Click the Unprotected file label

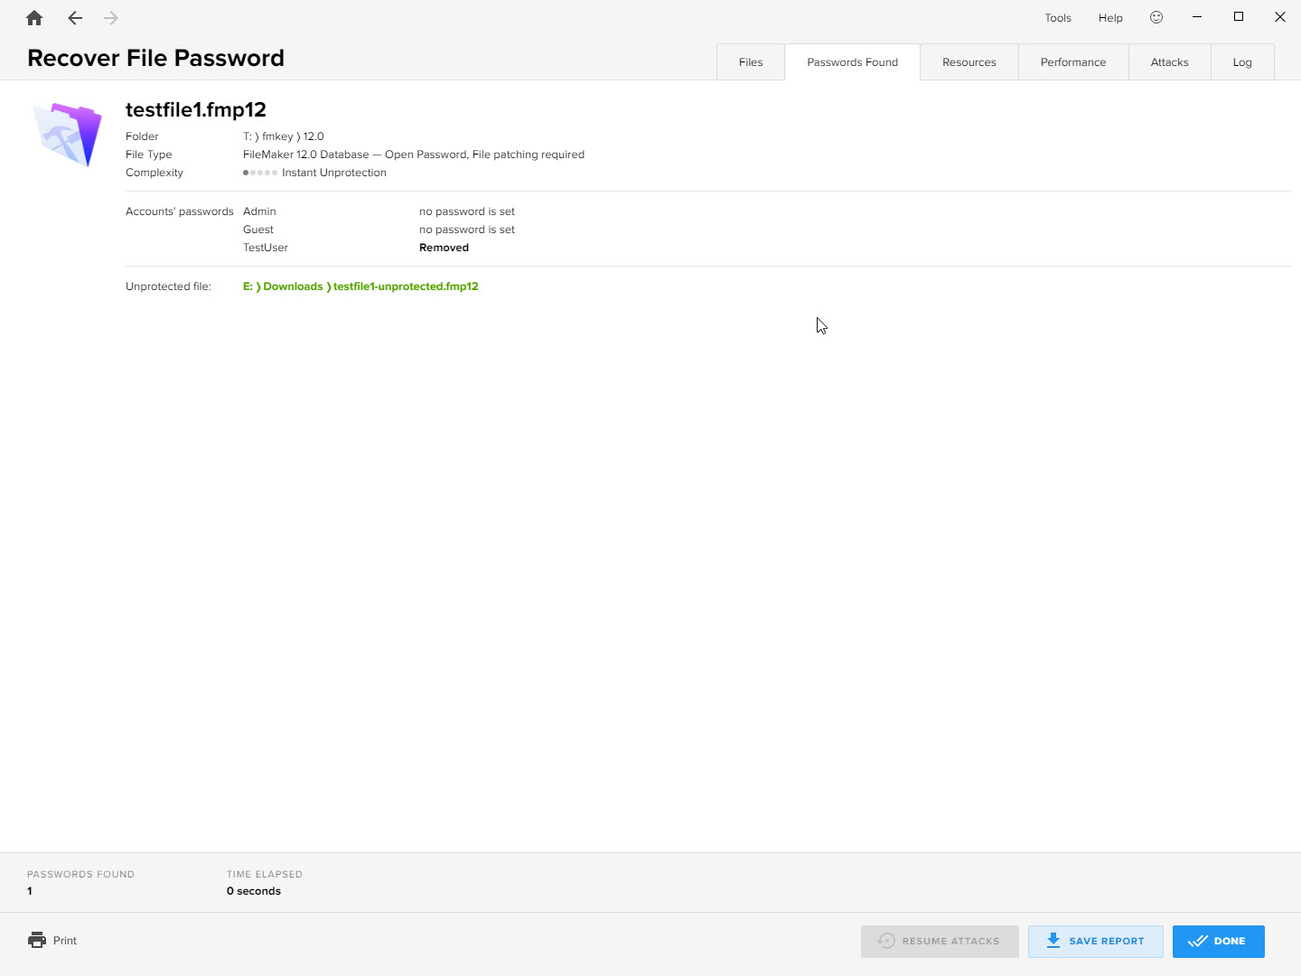(168, 286)
